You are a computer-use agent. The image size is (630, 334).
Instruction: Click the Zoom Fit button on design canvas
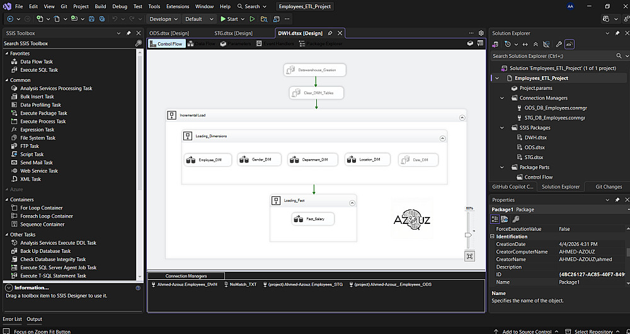[x=469, y=256]
